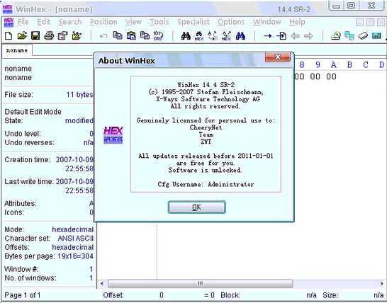Image resolution: width=387 pixels, height=303 pixels.
Task: Open the Window menu
Action: [x=267, y=22]
